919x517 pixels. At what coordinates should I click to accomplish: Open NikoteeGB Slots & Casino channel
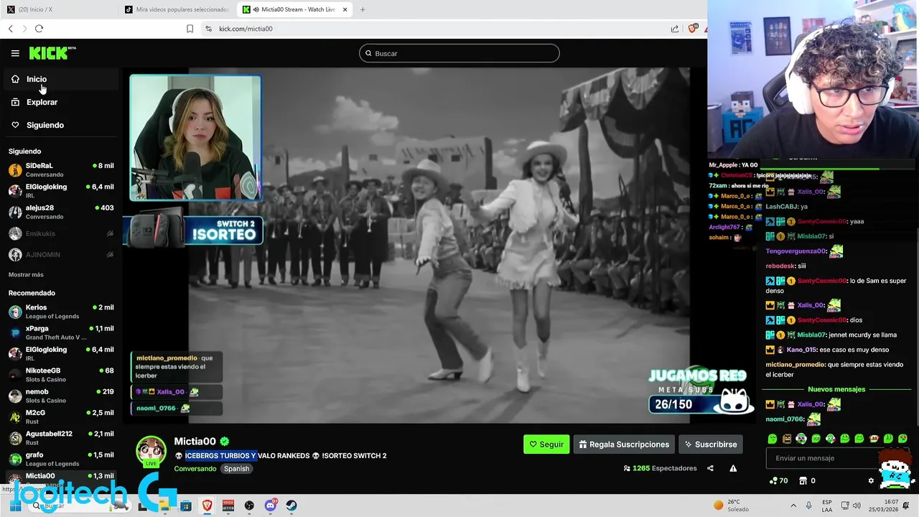coord(60,375)
